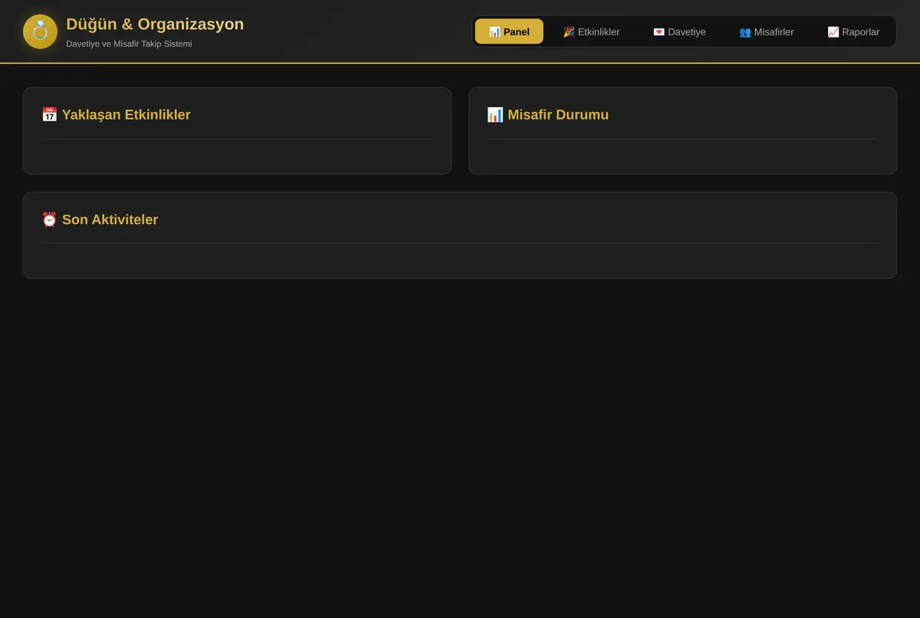
Task: Open the Raporlar tab
Action: click(x=853, y=31)
